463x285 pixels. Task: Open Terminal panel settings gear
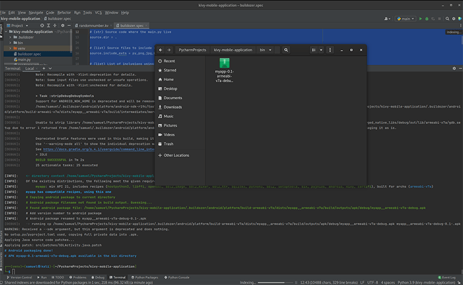pyautogui.click(x=454, y=68)
